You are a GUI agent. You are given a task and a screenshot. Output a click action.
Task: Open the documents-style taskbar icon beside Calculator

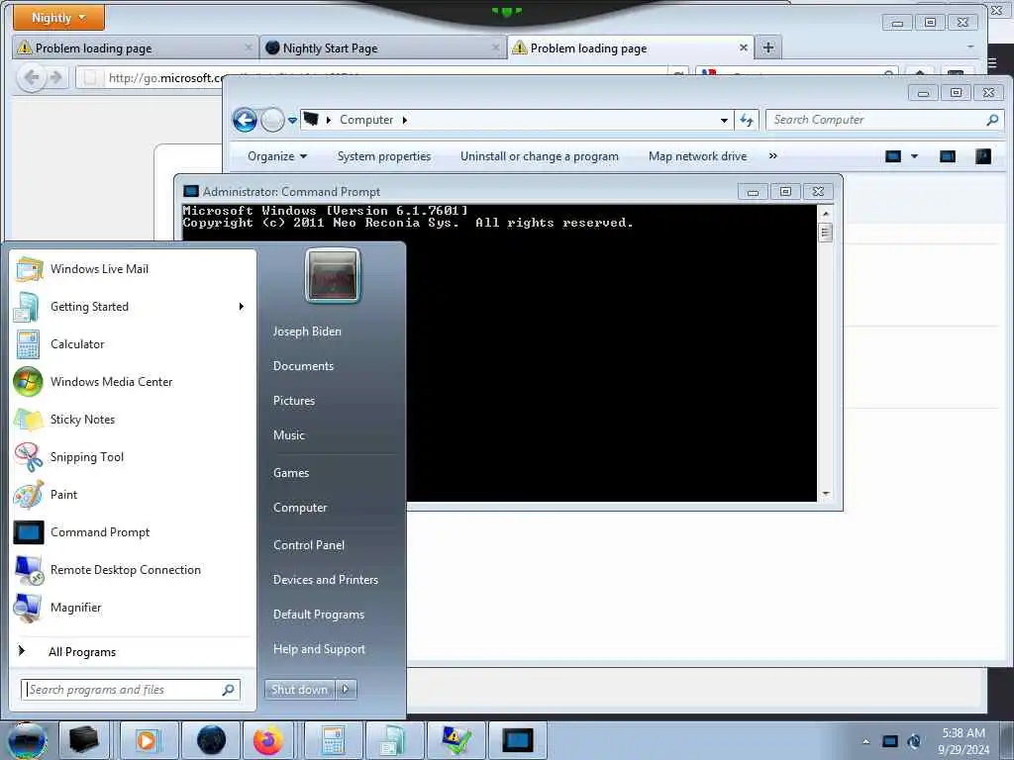click(393, 740)
